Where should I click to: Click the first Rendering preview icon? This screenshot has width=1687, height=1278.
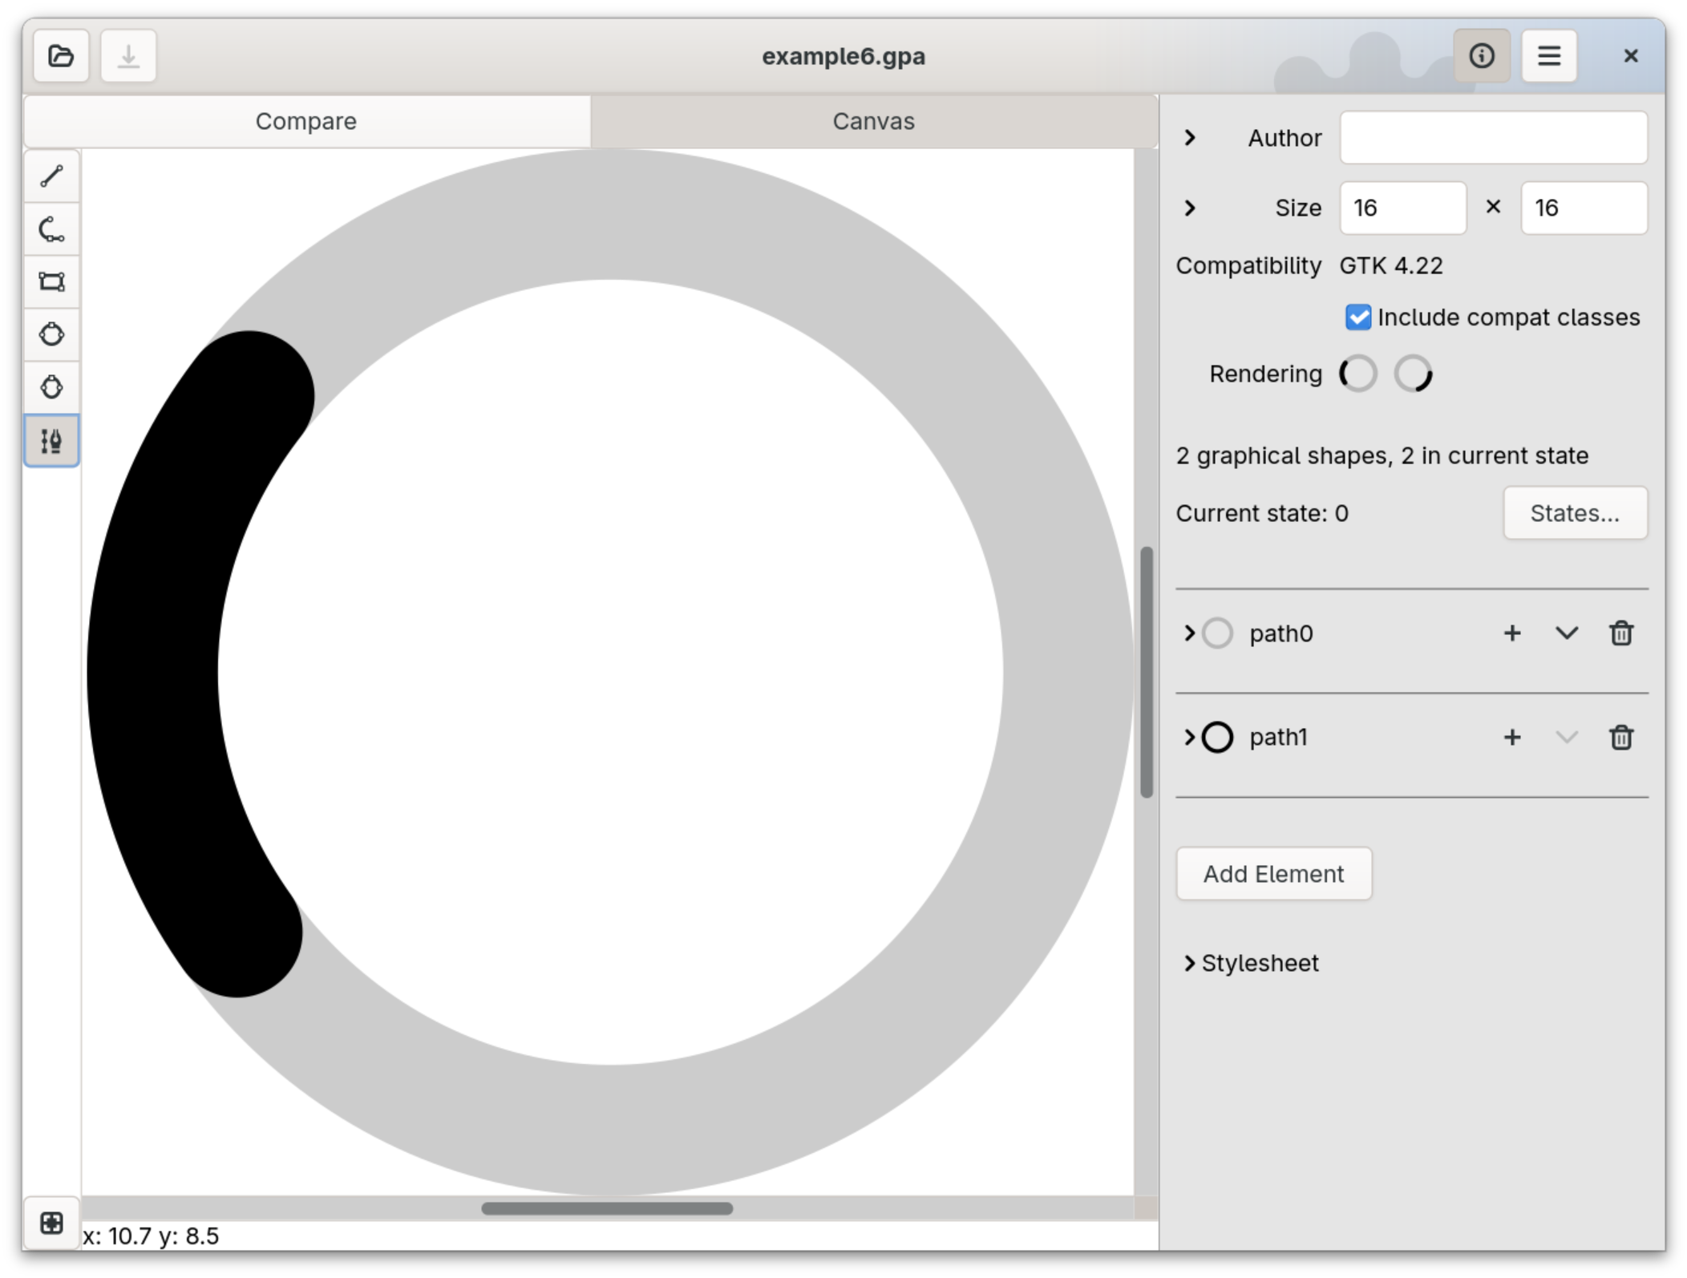(x=1357, y=374)
